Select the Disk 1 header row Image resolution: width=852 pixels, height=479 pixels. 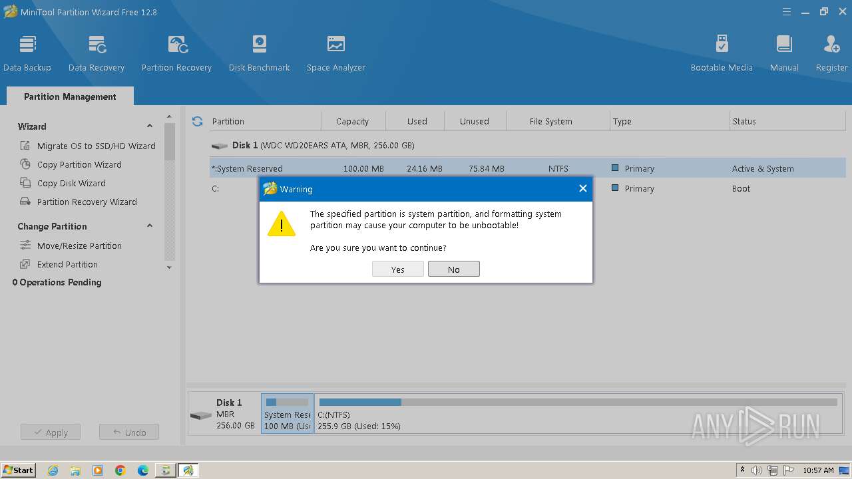tap(527, 145)
